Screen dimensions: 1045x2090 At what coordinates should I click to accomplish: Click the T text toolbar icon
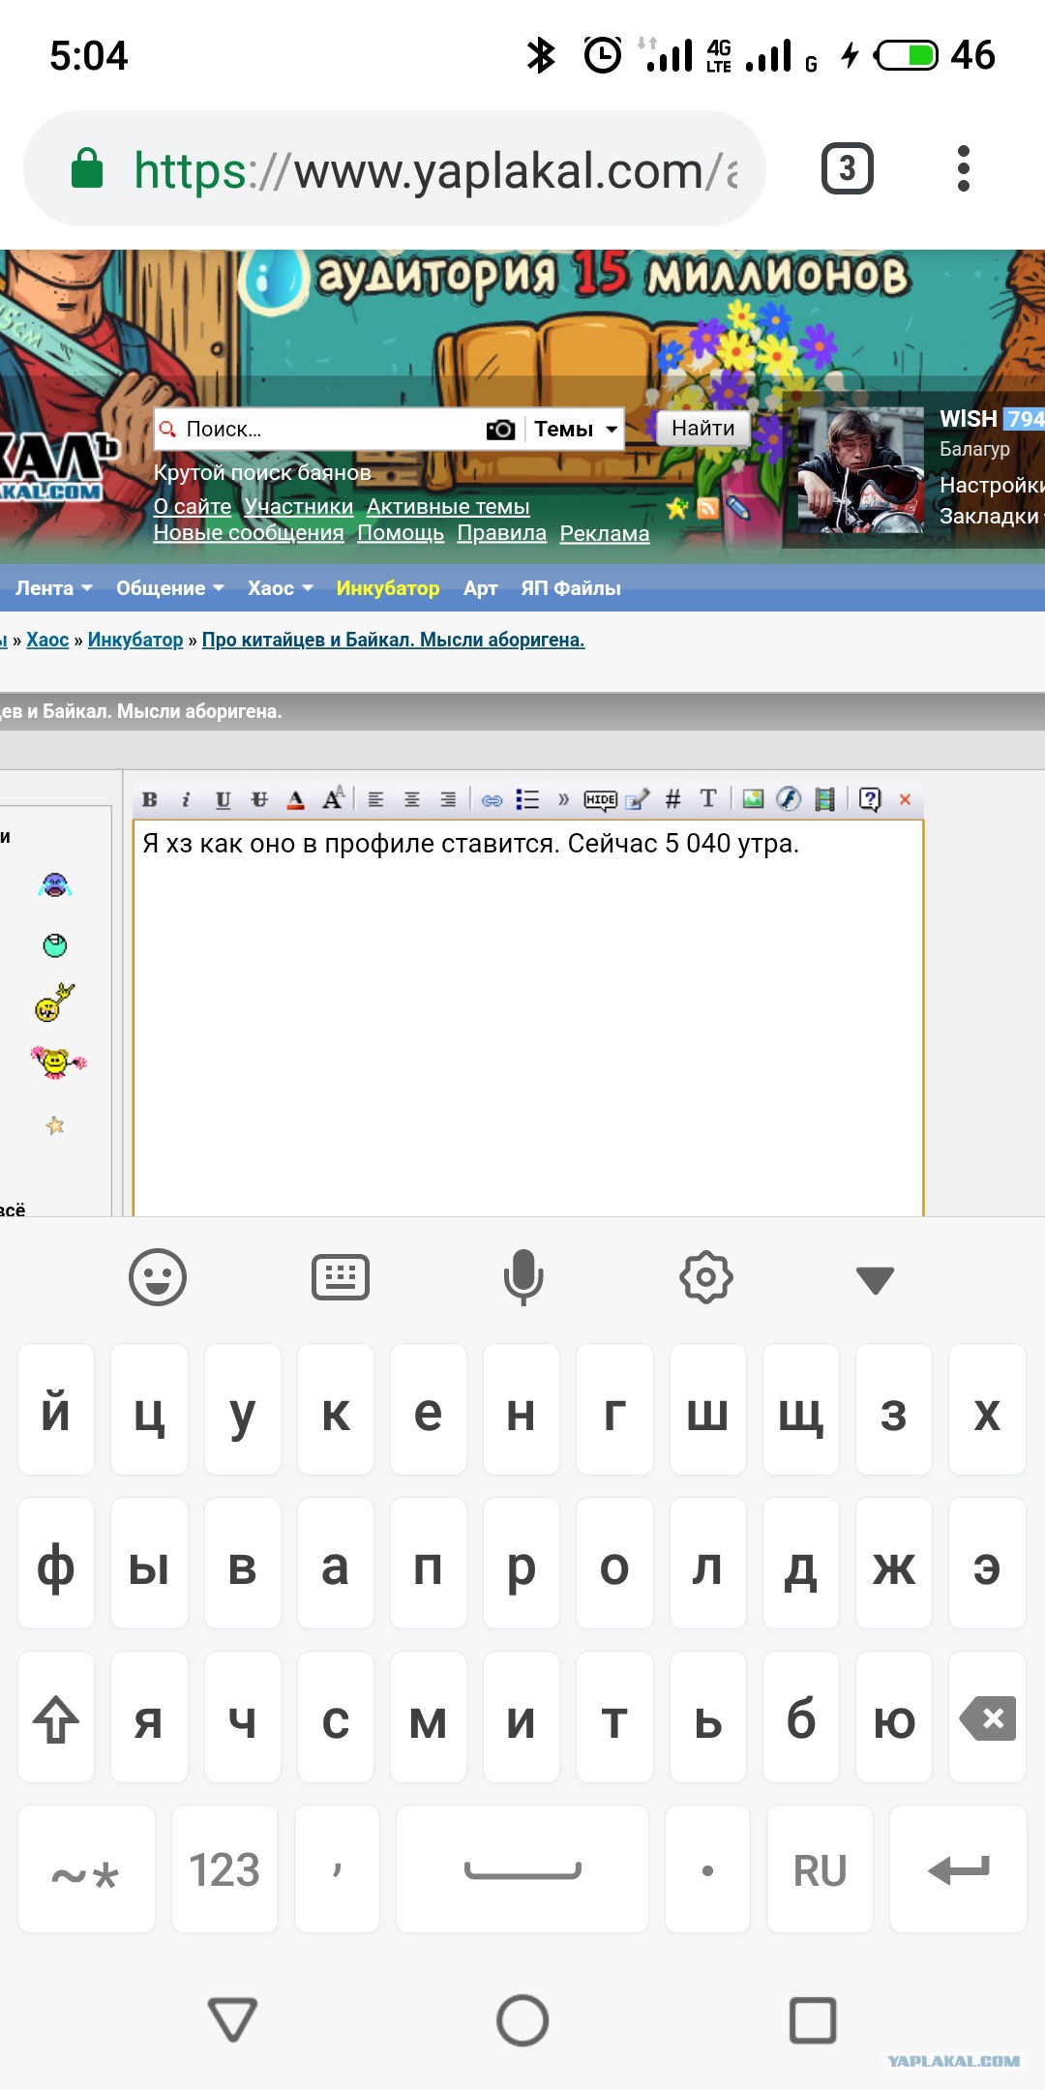[708, 798]
